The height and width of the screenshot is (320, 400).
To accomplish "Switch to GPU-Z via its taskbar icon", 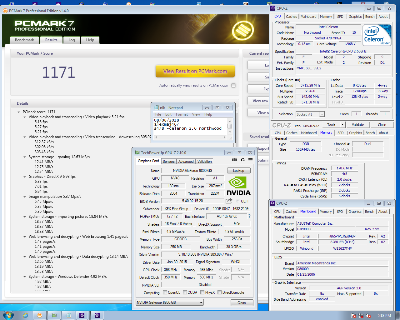I will pyautogui.click(x=54, y=315).
